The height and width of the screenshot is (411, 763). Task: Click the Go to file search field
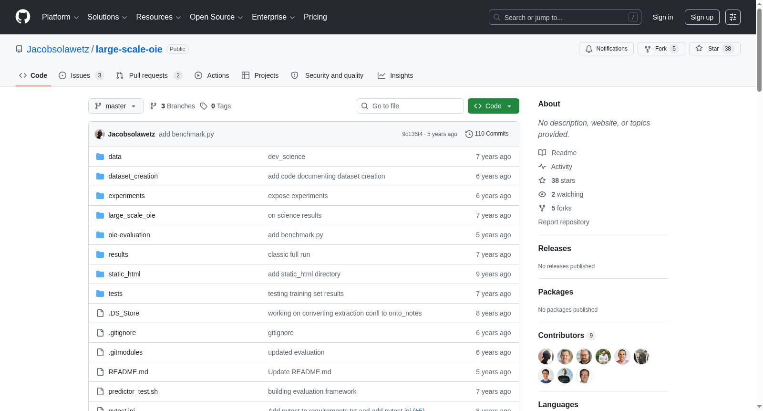[410, 106]
